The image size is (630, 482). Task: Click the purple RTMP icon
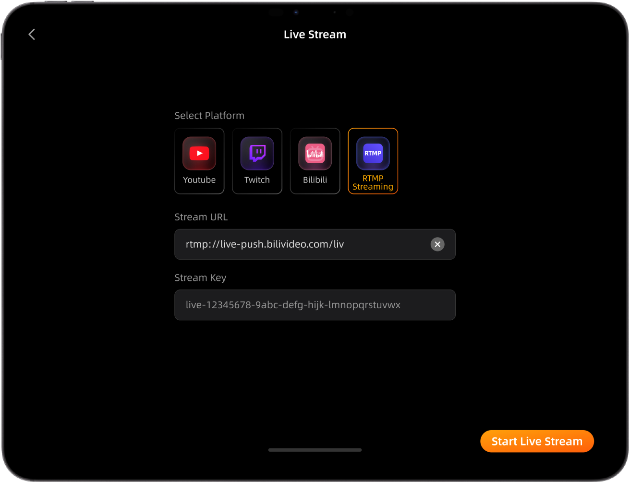[373, 154]
